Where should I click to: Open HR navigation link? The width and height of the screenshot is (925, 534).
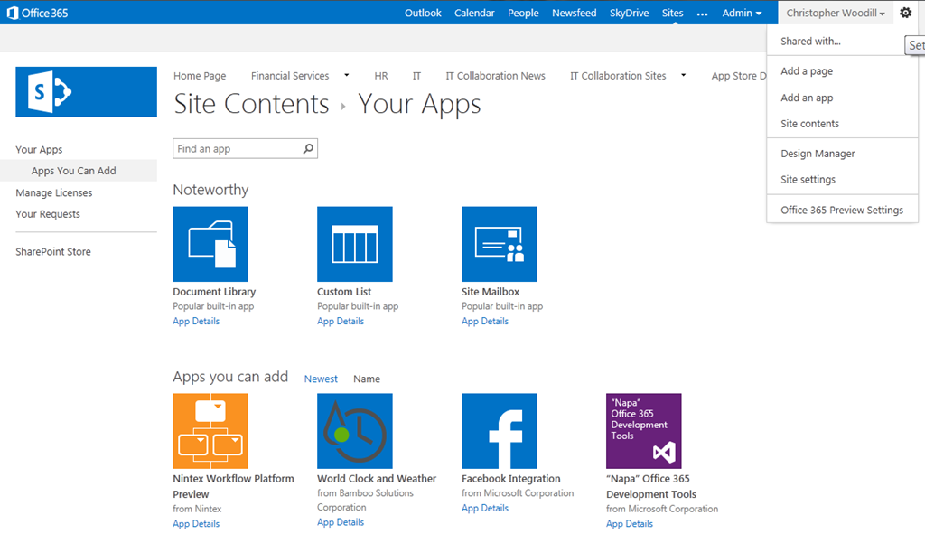click(x=381, y=76)
